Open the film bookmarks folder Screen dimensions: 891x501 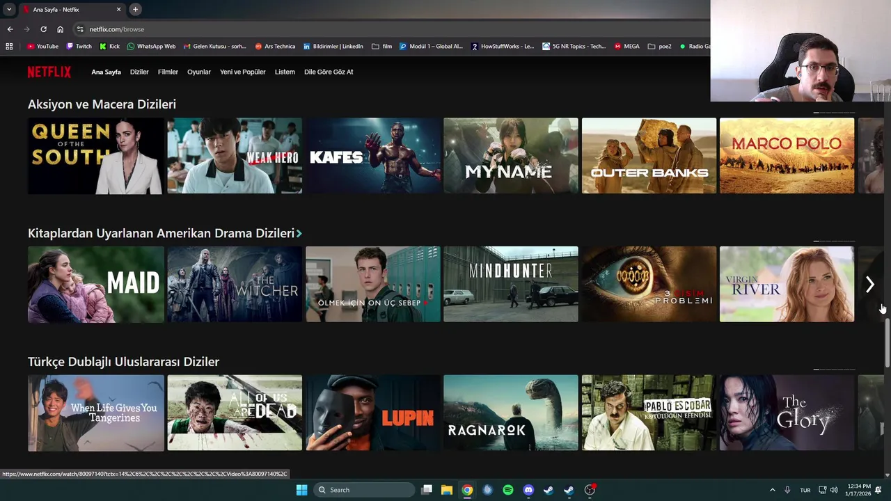(x=382, y=47)
